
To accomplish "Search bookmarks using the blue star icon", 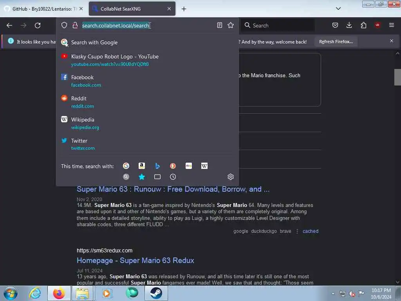I will [x=142, y=177].
